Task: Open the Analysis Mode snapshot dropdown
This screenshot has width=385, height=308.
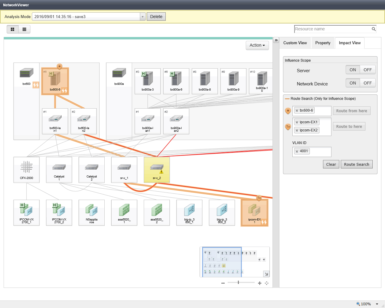Action: tap(143, 17)
